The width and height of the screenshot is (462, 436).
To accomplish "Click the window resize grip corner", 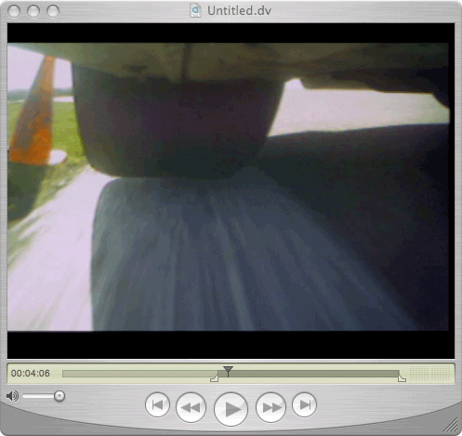I will 451,425.
